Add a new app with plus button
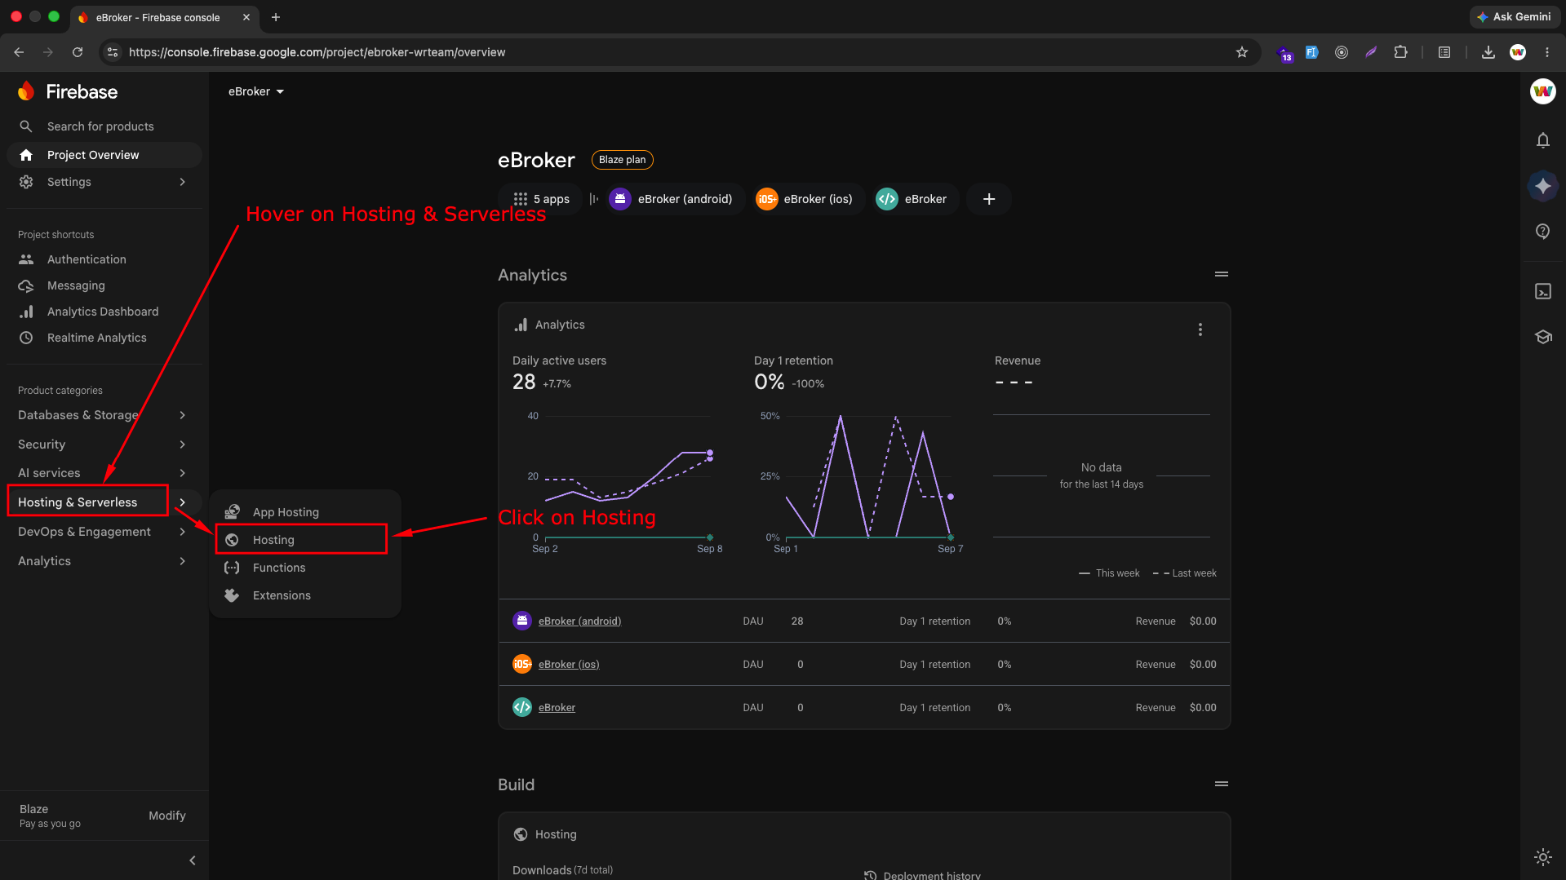1566x880 pixels. [989, 199]
